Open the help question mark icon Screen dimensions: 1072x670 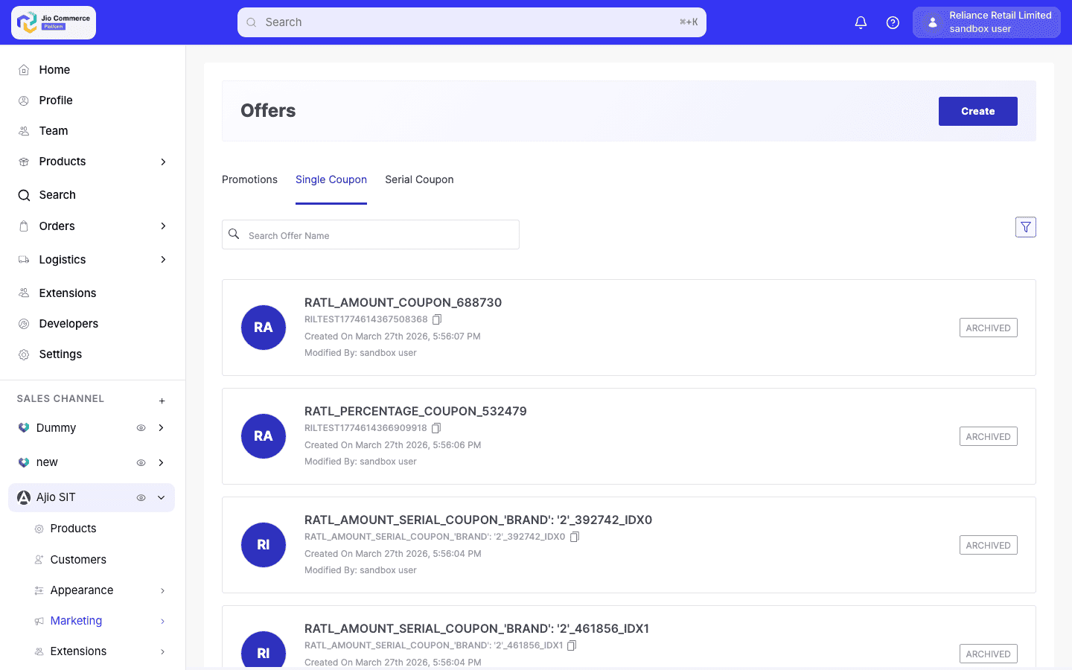(893, 22)
